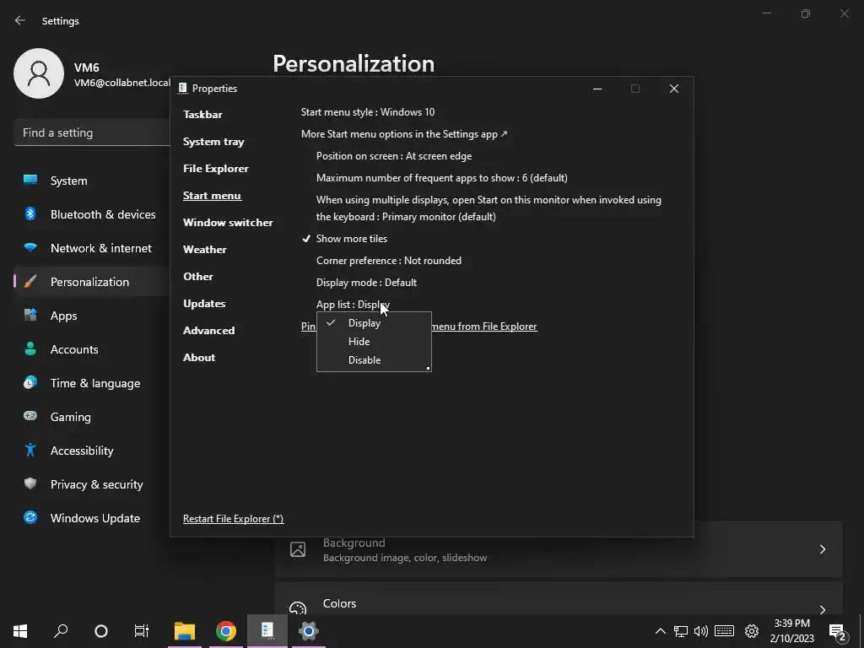Image resolution: width=864 pixels, height=648 pixels.
Task: Click Restart File Explorer (*) link
Action: (234, 519)
